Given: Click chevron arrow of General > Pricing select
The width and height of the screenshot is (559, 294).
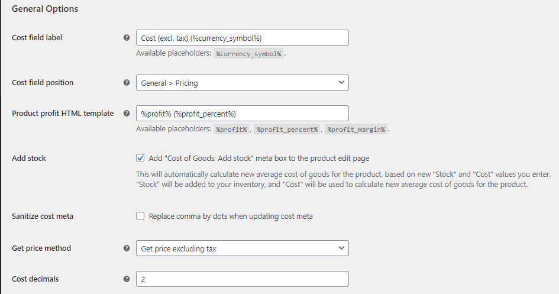Looking at the screenshot, I should pos(341,82).
